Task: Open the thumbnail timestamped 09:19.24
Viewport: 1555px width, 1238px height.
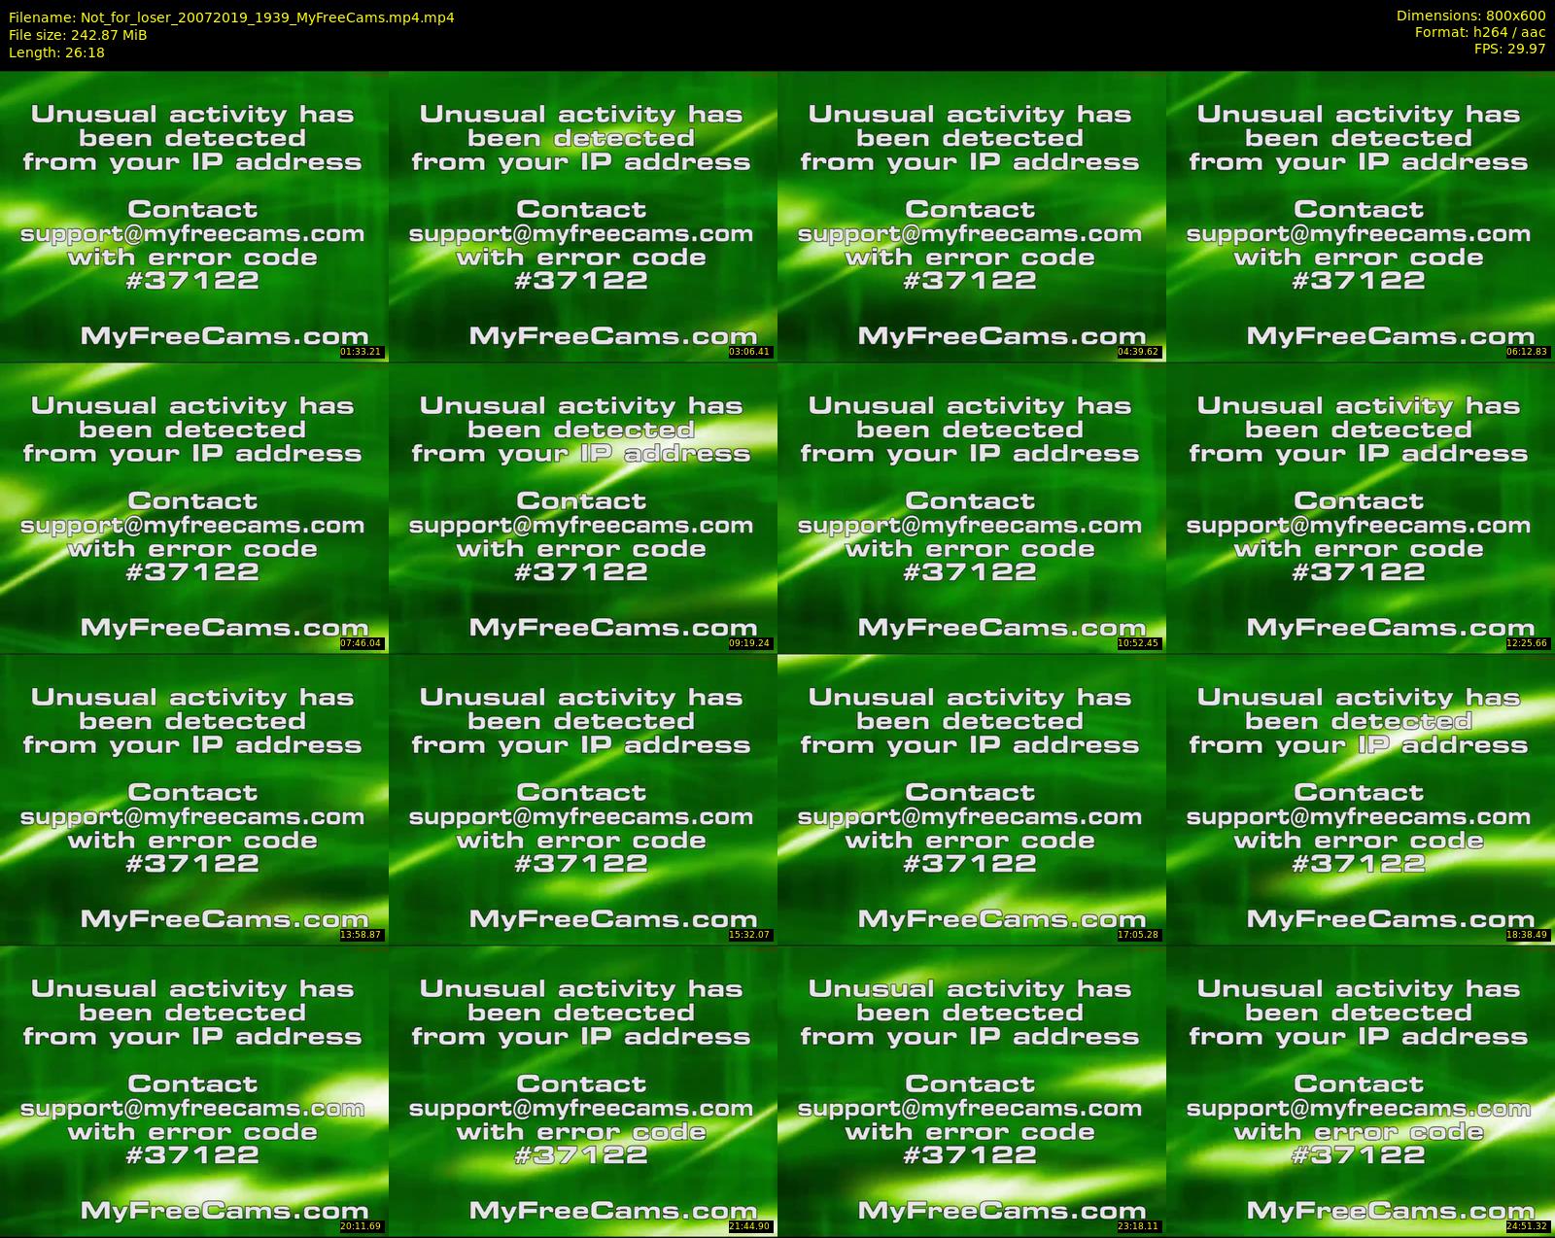Action: [583, 507]
